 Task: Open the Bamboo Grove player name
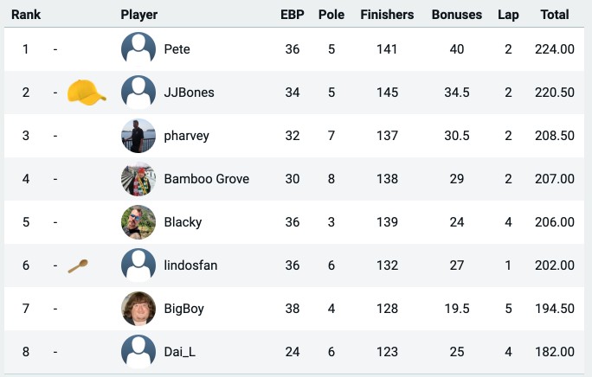point(207,179)
